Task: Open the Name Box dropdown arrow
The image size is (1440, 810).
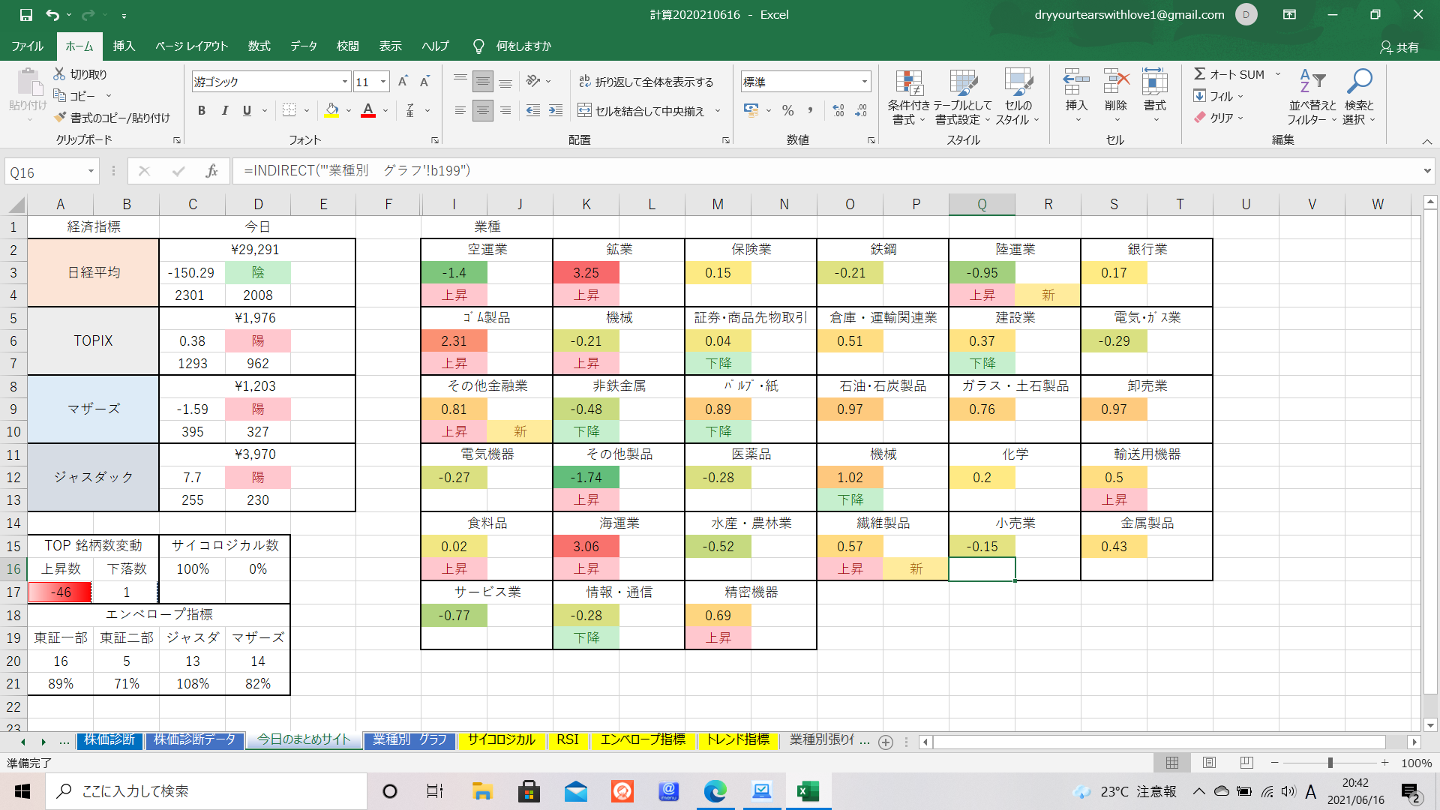Action: coord(91,172)
